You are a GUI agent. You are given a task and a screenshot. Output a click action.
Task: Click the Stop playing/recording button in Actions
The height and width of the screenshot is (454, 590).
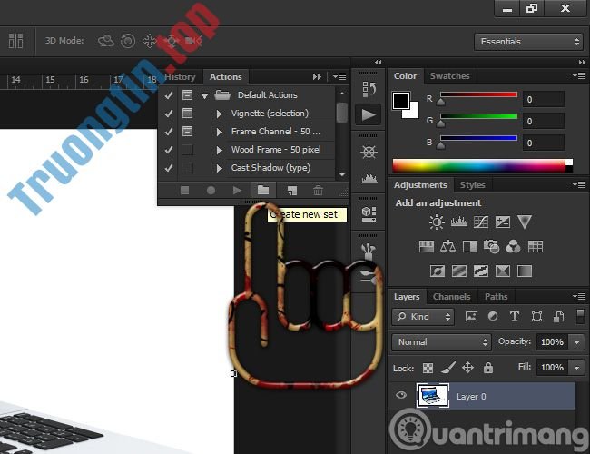coord(185,191)
